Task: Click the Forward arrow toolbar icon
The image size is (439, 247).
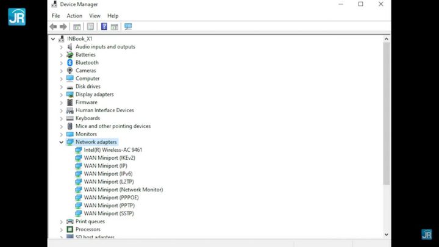Action: [x=63, y=27]
